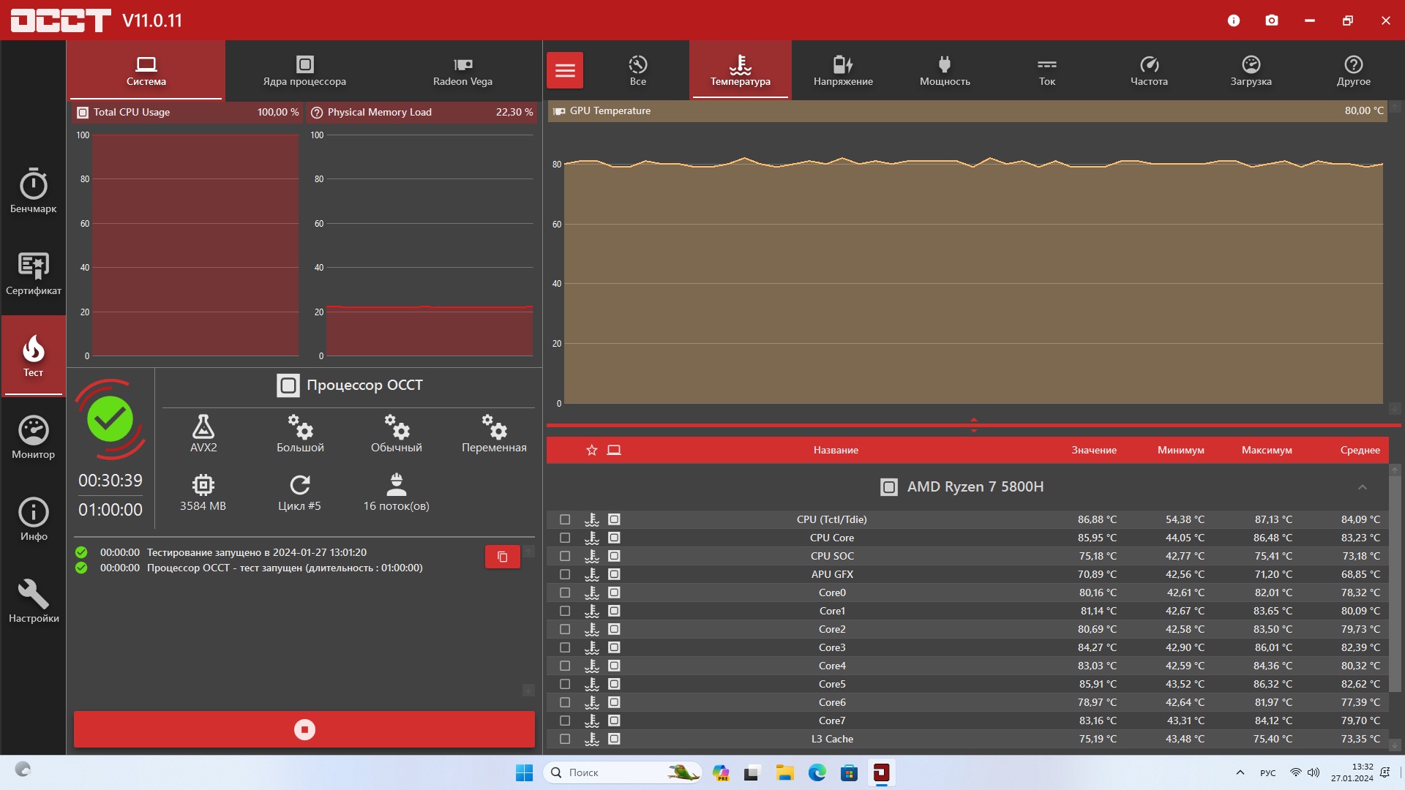Select the Температура sensor tab

pos(741,70)
